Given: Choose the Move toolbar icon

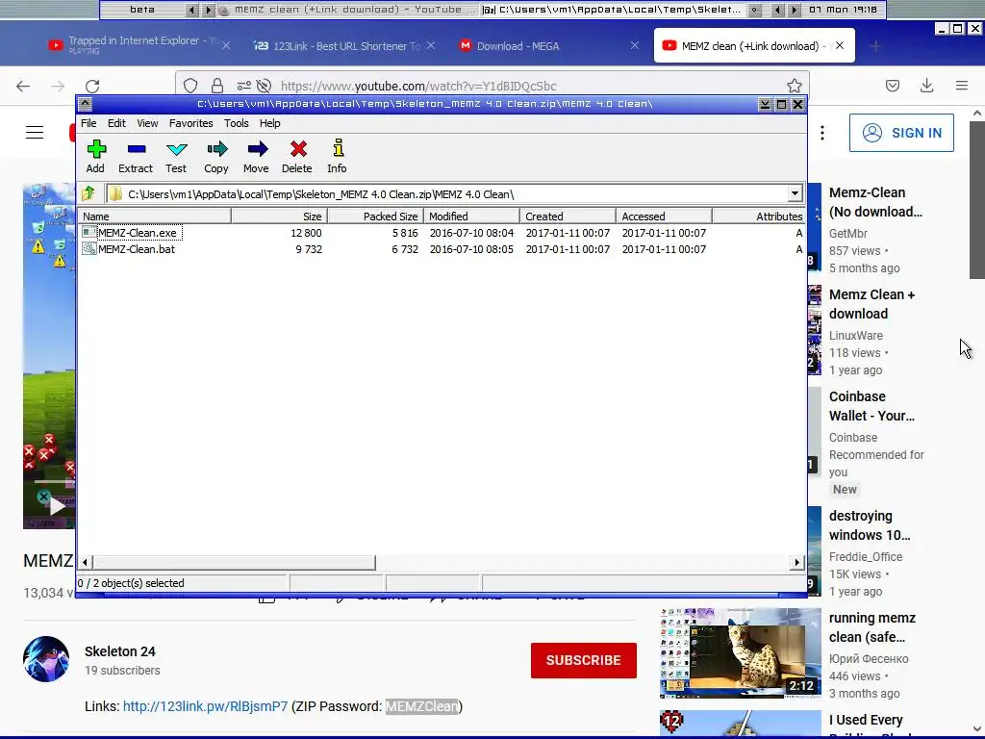Looking at the screenshot, I should pyautogui.click(x=256, y=157).
